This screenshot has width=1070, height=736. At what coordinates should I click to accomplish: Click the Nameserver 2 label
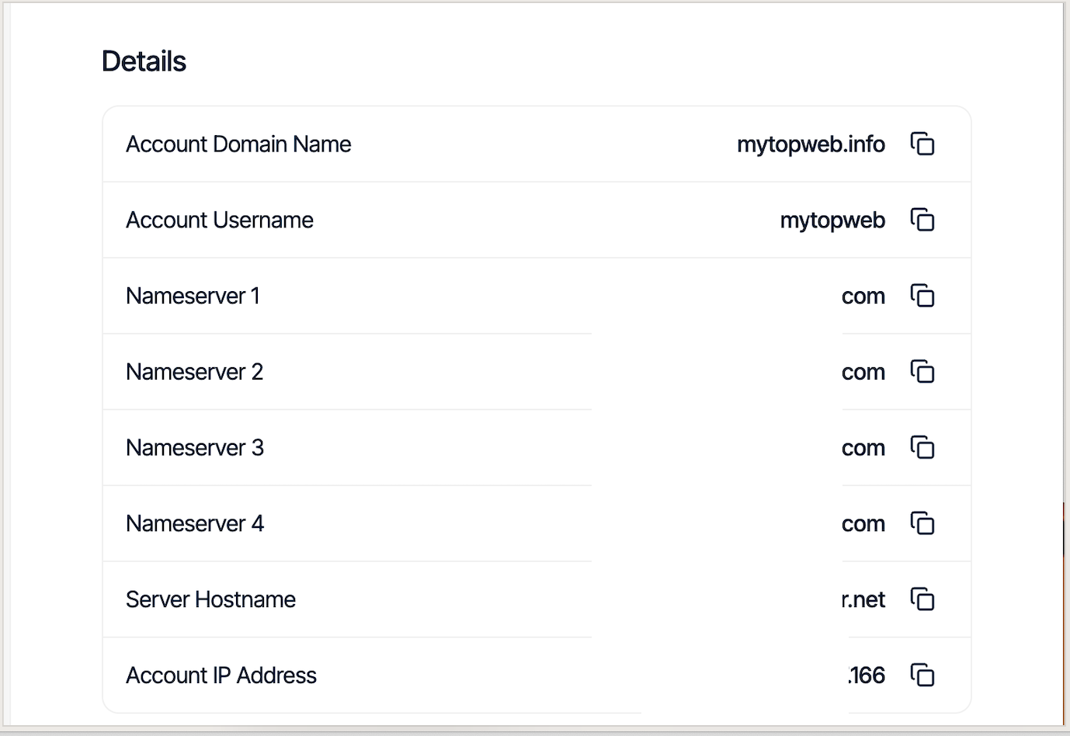tap(194, 372)
